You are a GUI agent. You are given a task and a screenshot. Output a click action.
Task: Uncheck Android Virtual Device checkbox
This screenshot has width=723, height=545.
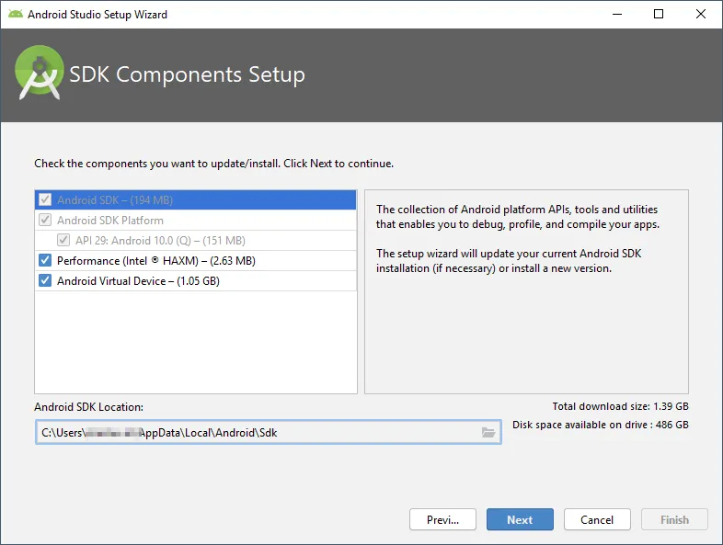click(x=45, y=281)
